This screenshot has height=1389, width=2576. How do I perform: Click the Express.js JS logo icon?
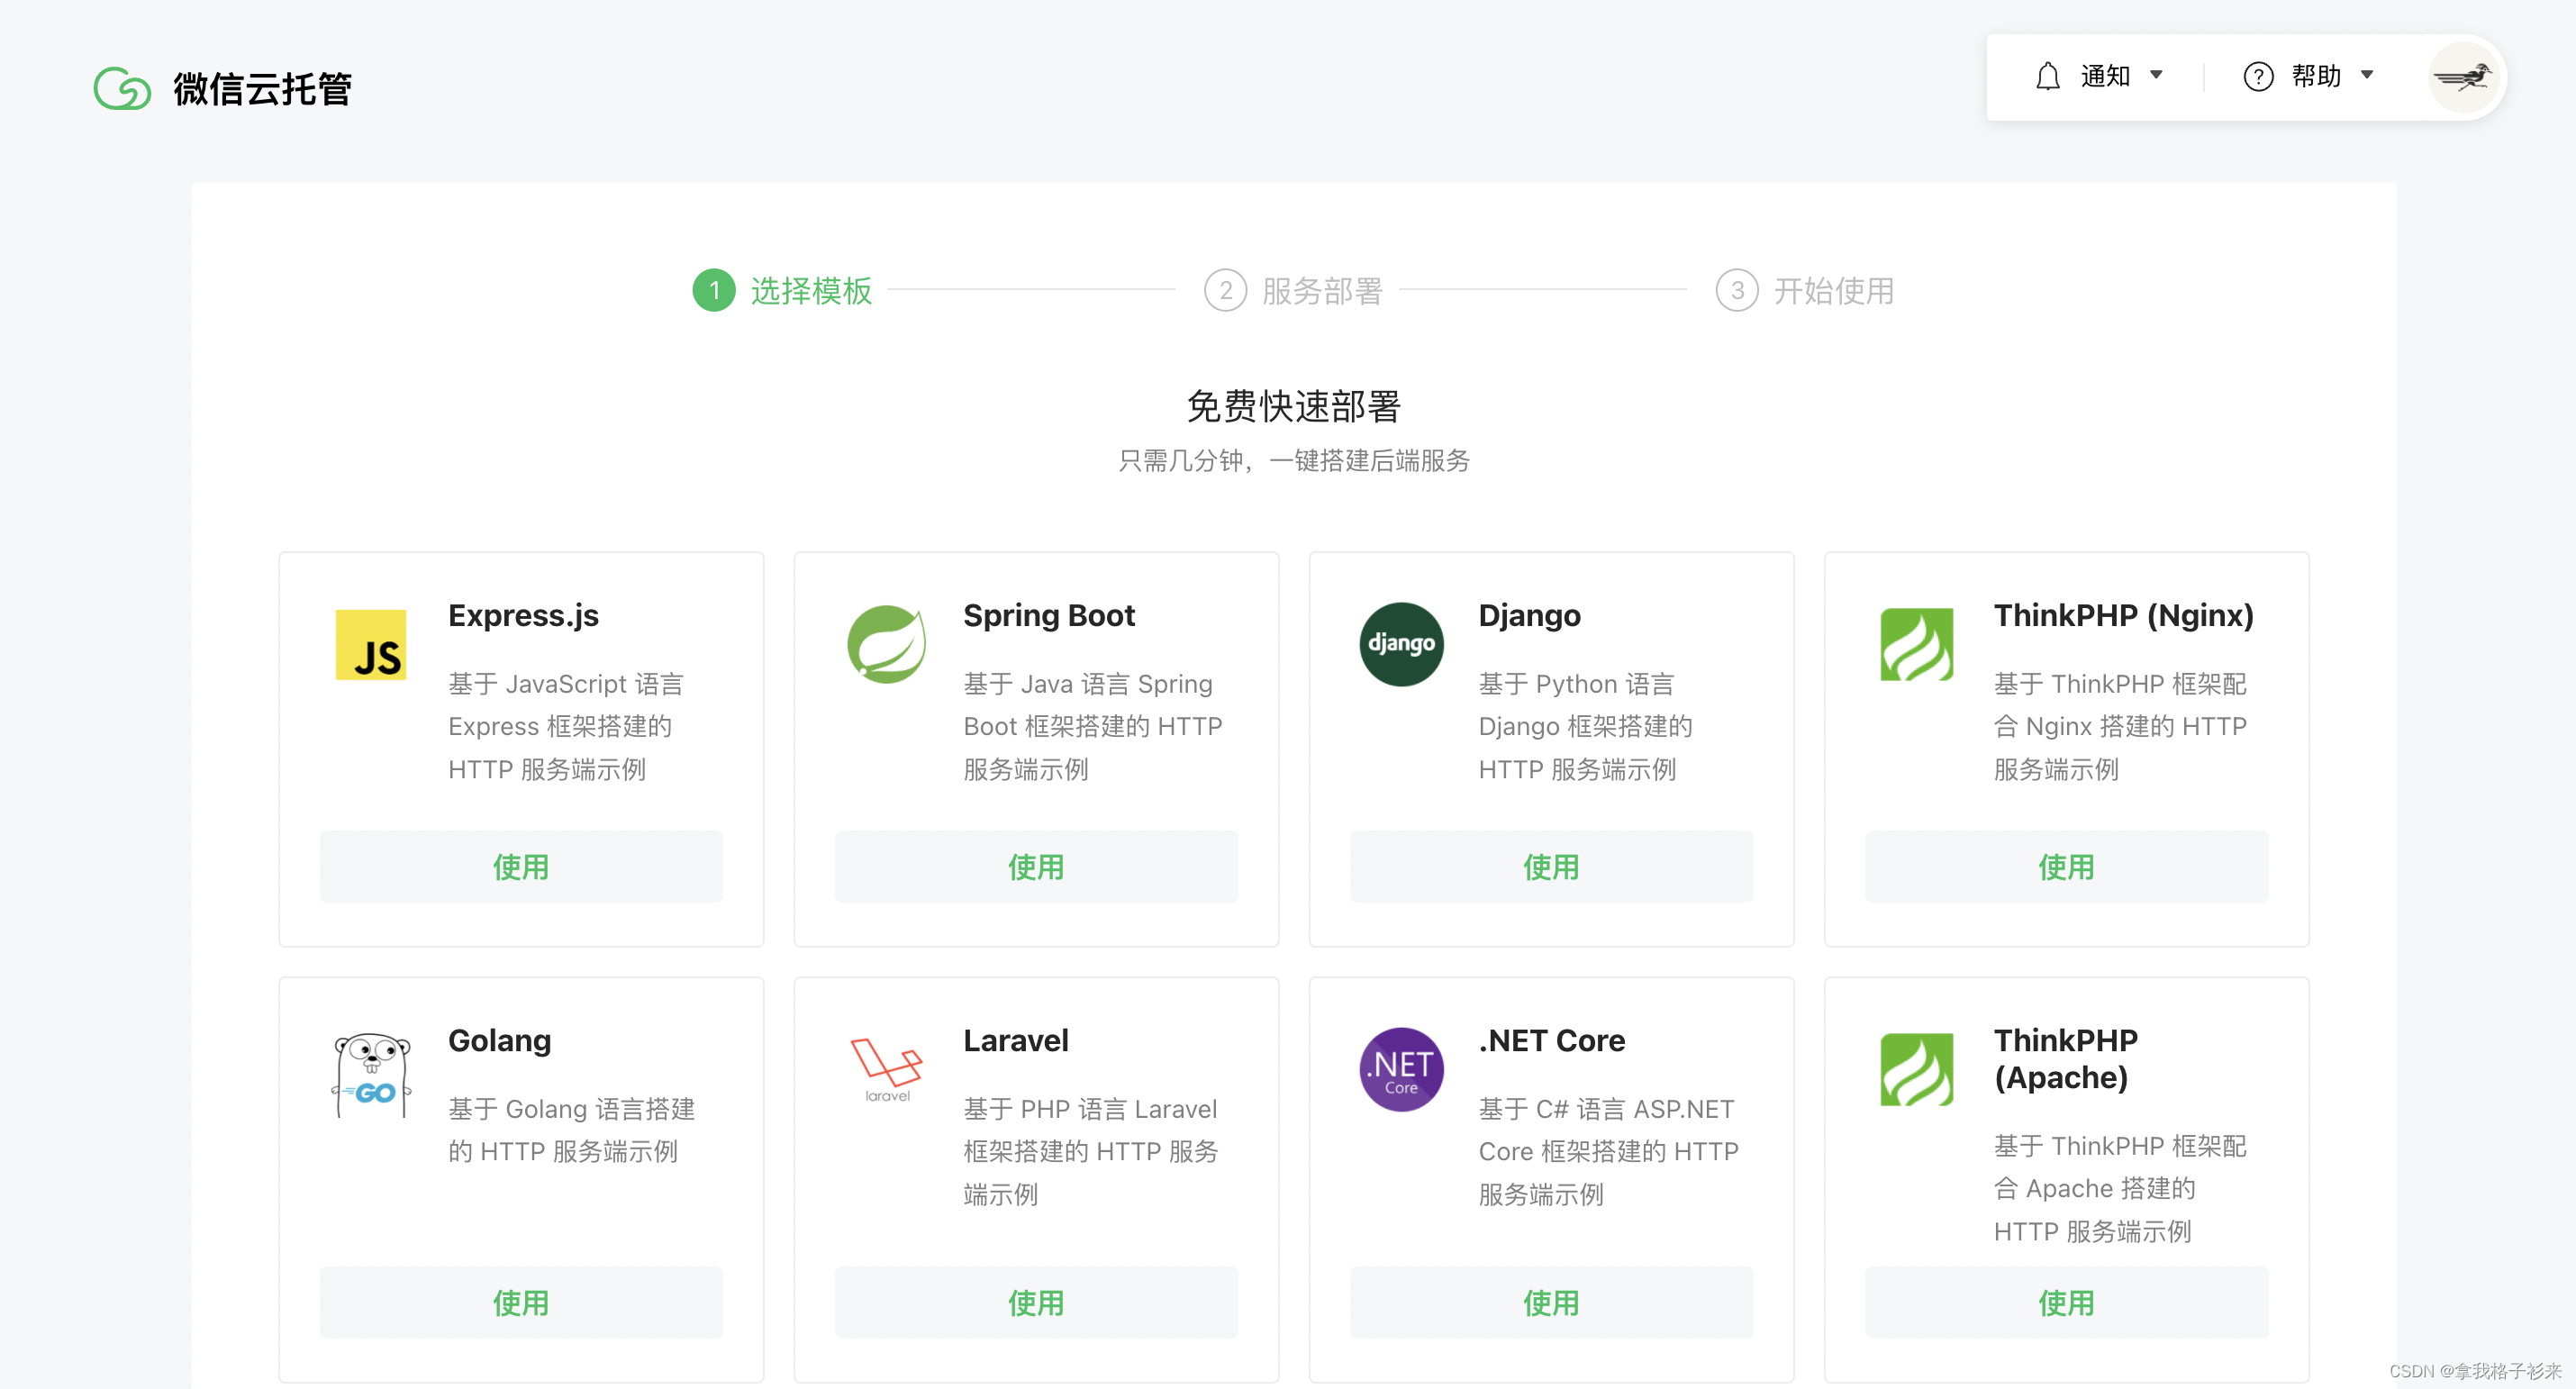coord(371,644)
